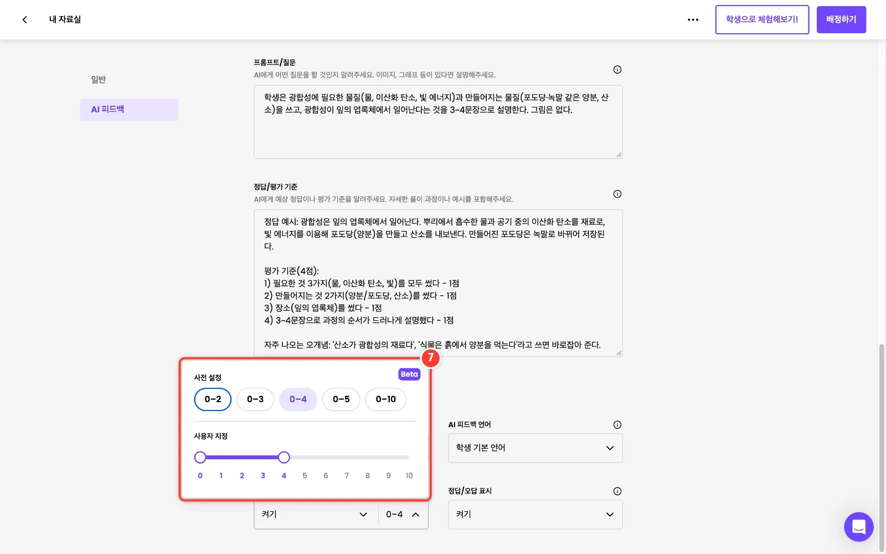Screen dimensions: 886x554
Task: Open the three-dot more options menu
Action: point(693,19)
